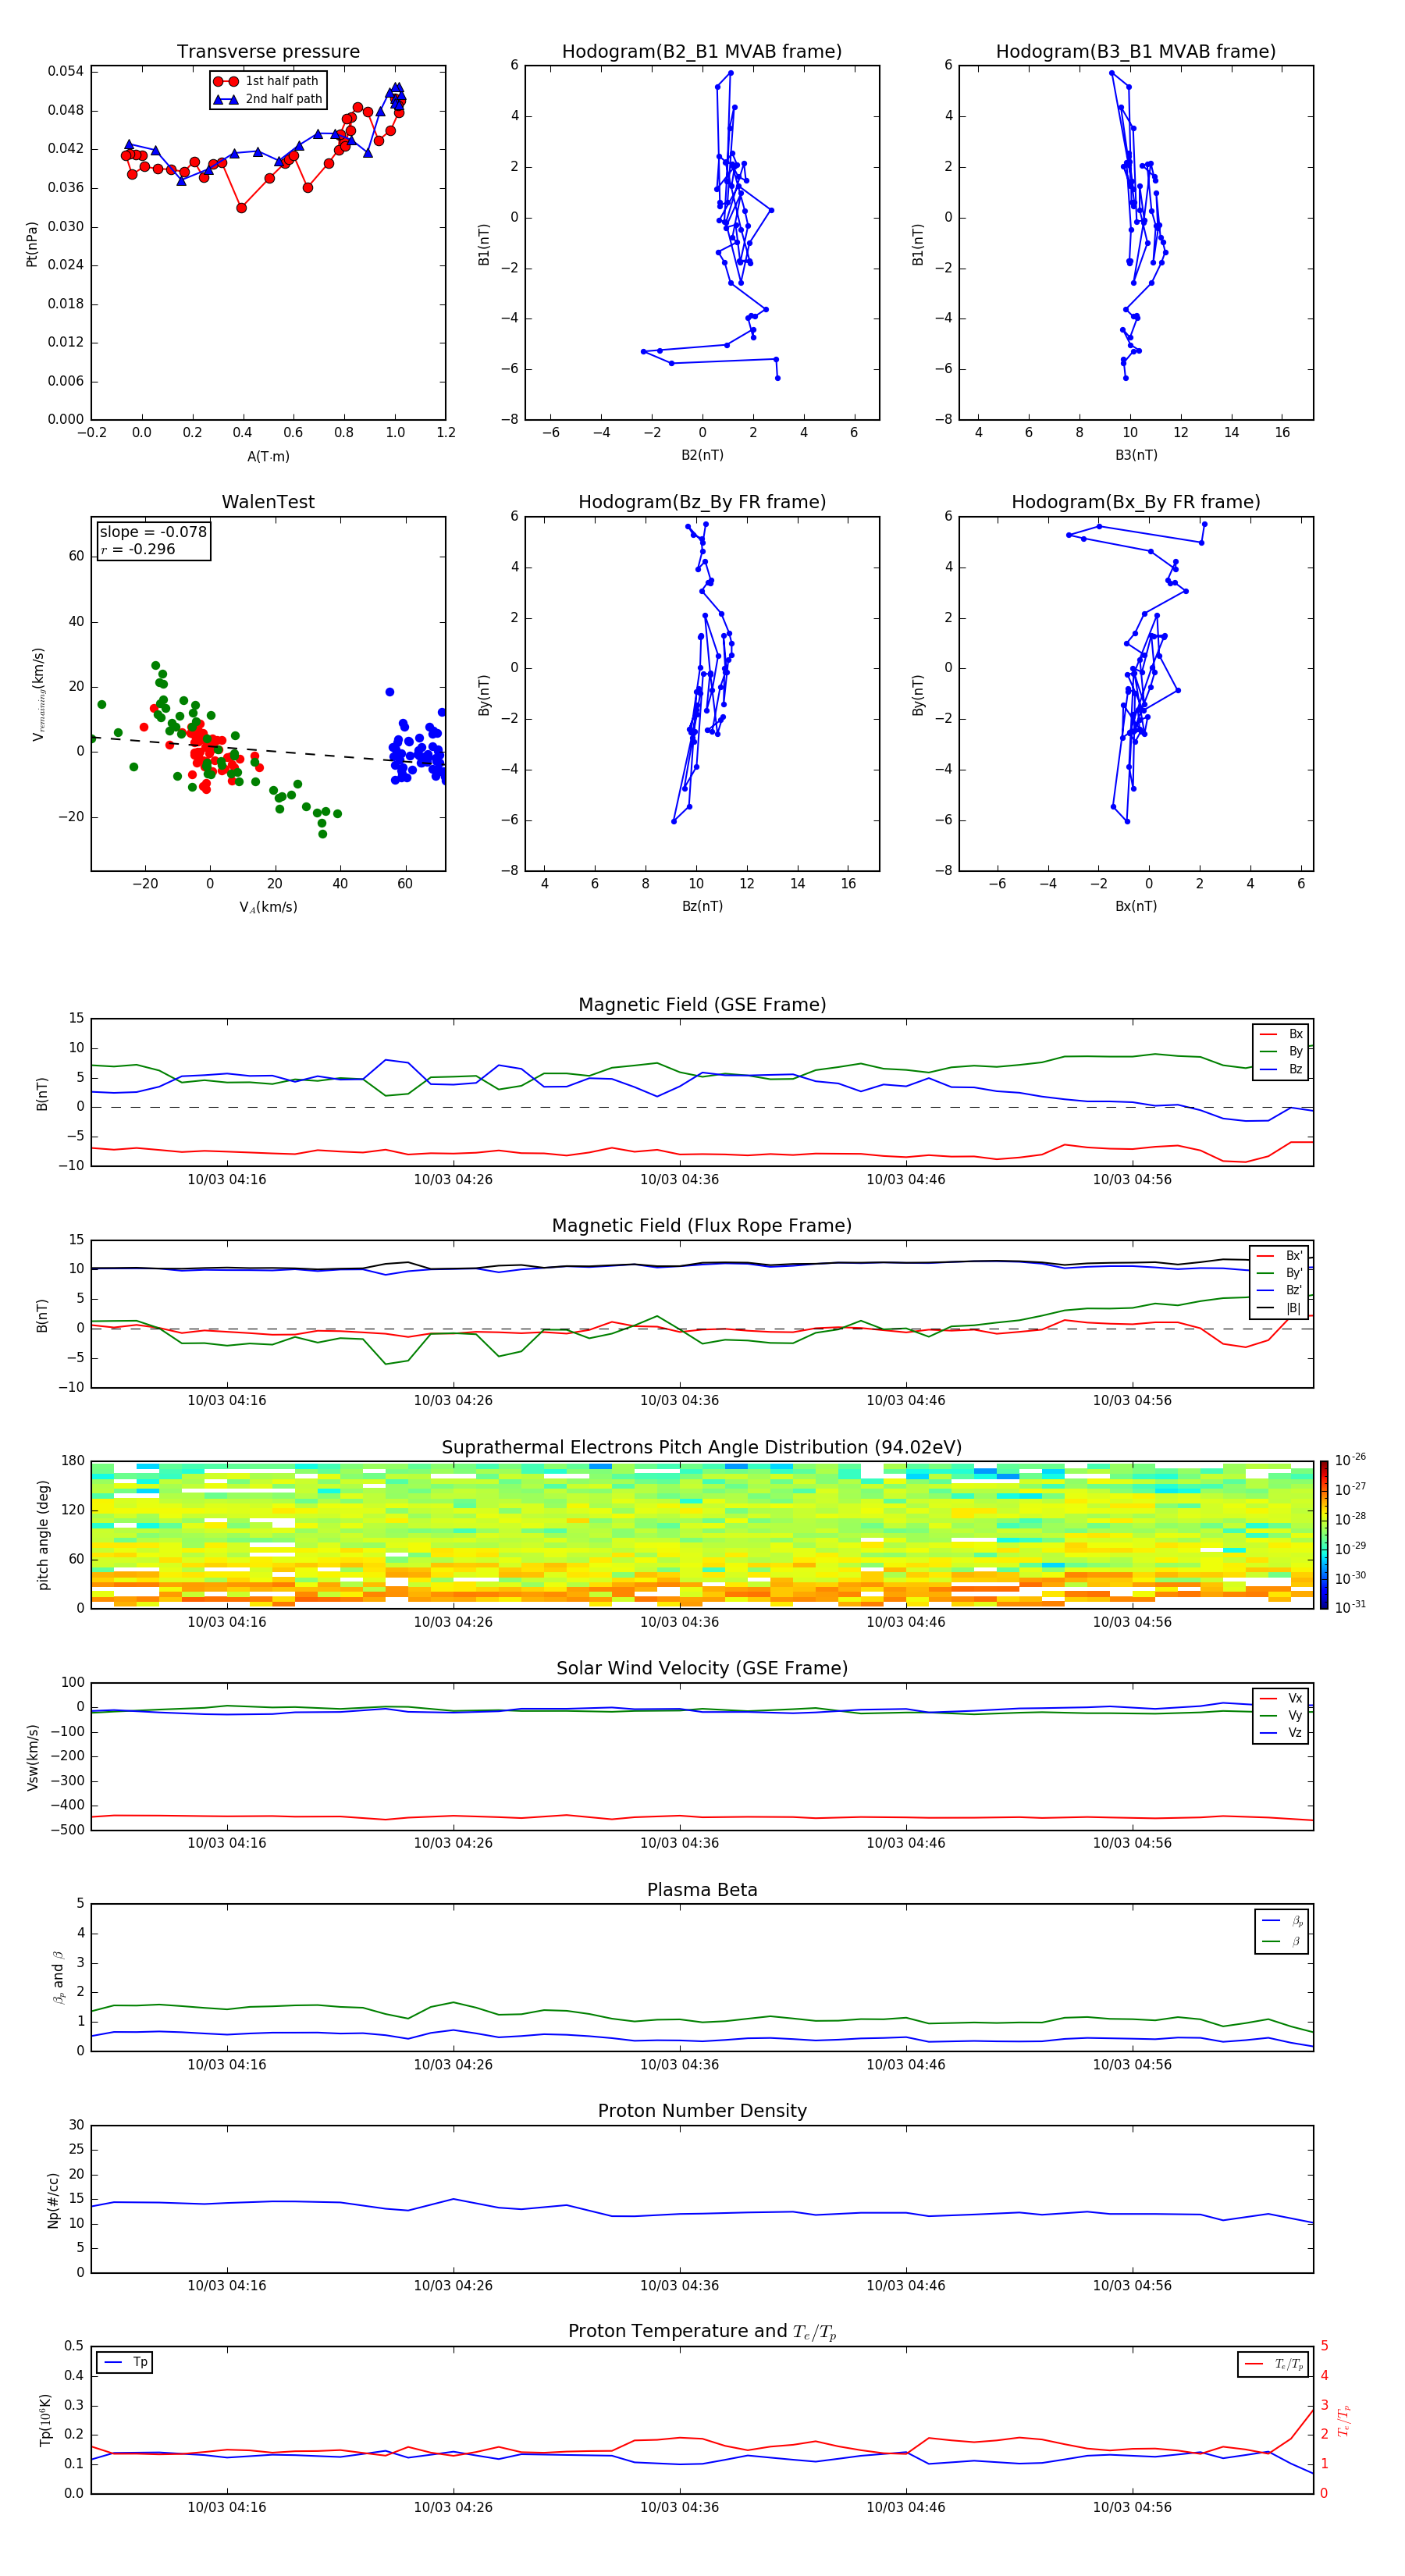The height and width of the screenshot is (2576, 1405).
Task: Click the "A(T·m)" x-axis label
Action: tap(268, 456)
